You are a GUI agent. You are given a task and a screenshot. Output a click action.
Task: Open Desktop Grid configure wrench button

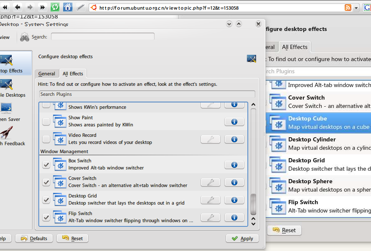[210, 200]
